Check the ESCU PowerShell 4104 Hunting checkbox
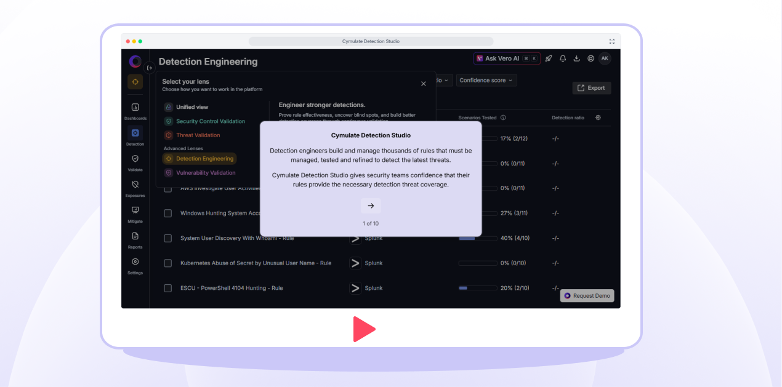This screenshot has width=782, height=387. click(x=167, y=288)
